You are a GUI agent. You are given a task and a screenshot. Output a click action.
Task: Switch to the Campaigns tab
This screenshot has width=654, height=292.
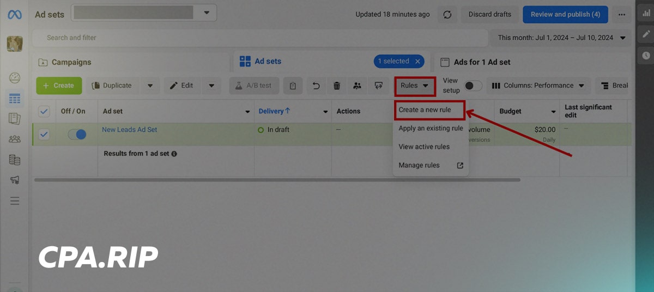click(x=131, y=62)
